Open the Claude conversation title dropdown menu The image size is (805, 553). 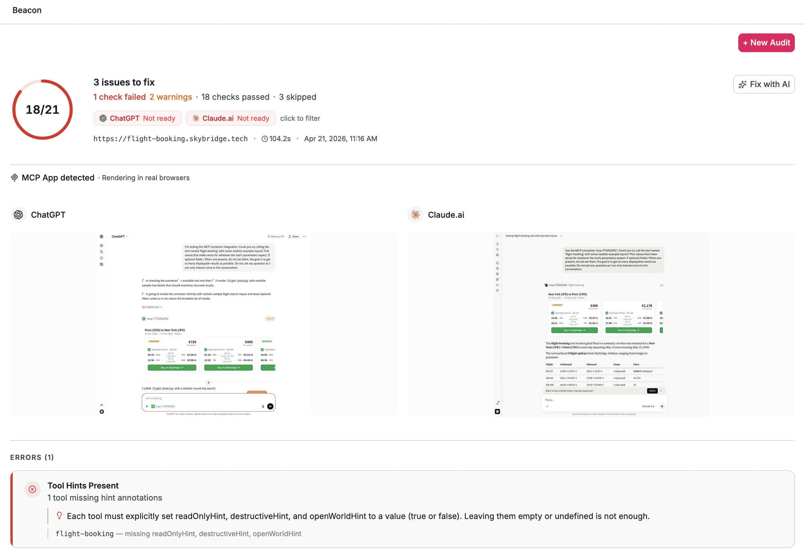coord(561,236)
